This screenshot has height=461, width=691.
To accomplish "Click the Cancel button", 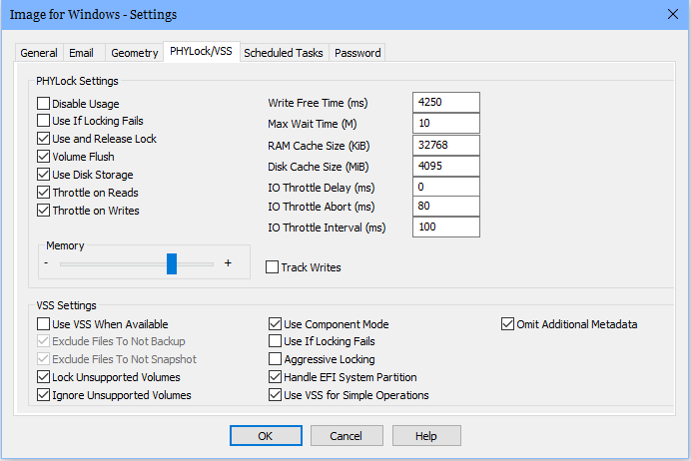I will 346,436.
